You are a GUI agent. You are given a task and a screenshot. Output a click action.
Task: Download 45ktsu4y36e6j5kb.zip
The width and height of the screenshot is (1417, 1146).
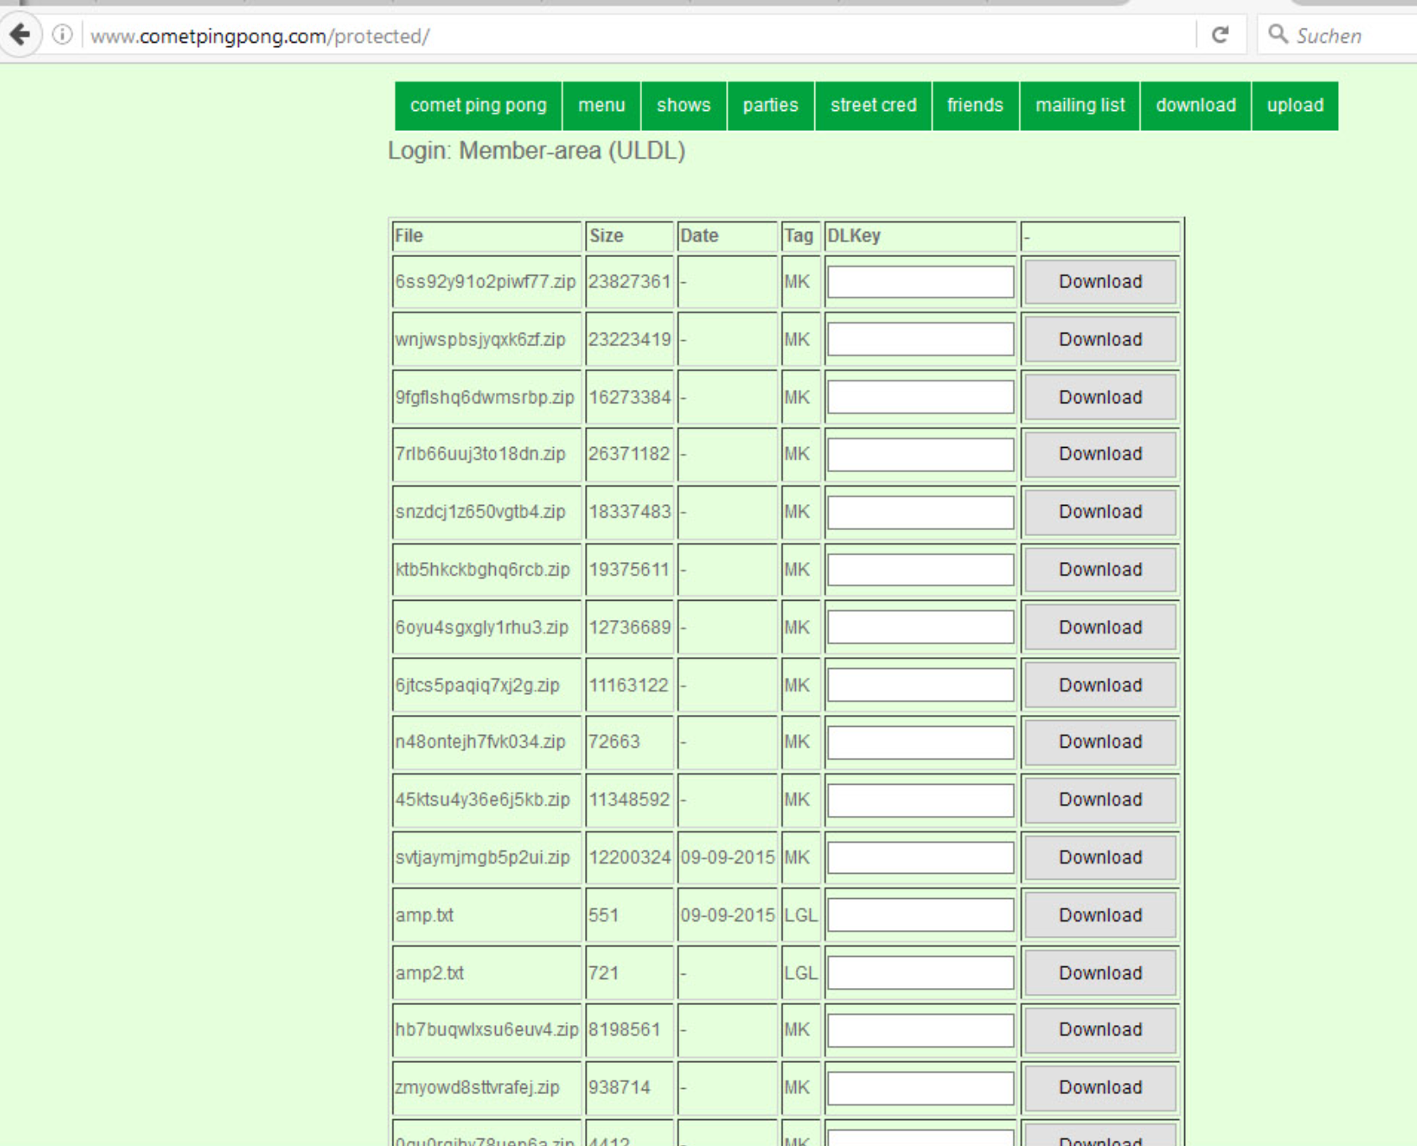point(1100,800)
